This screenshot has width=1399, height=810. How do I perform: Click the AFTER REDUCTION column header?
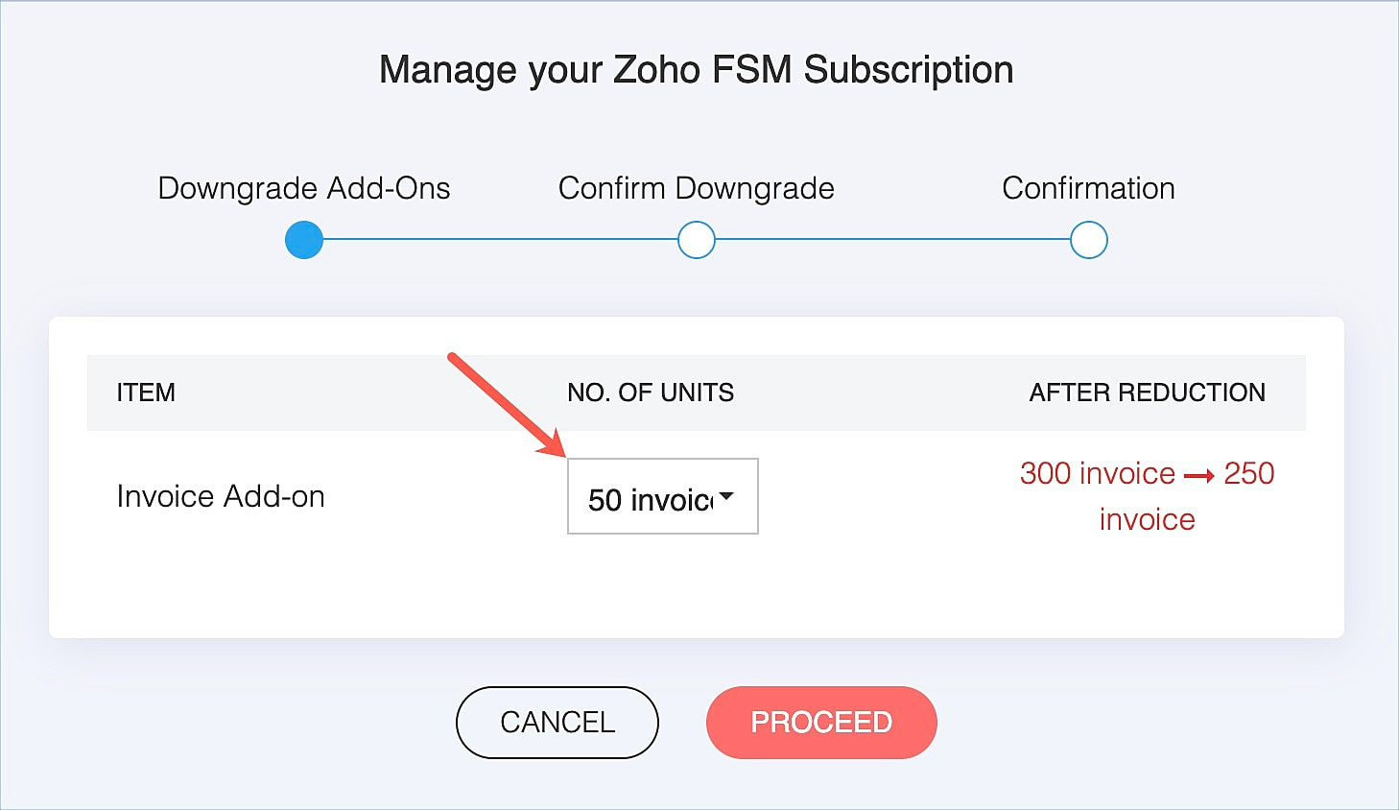coord(1147,393)
